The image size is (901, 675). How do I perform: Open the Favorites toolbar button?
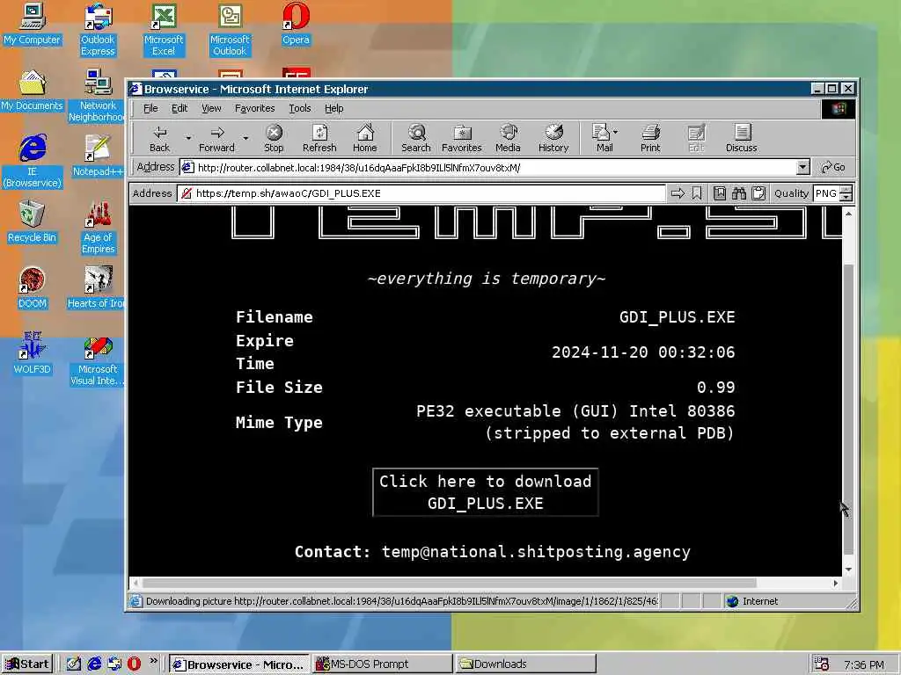tap(461, 139)
